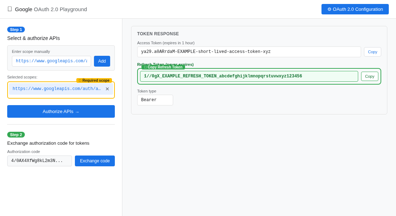Click the 'Token type' label

click(x=147, y=91)
